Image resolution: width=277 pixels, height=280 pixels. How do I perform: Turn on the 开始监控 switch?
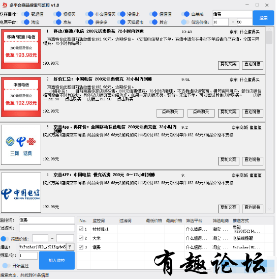coord(6,266)
